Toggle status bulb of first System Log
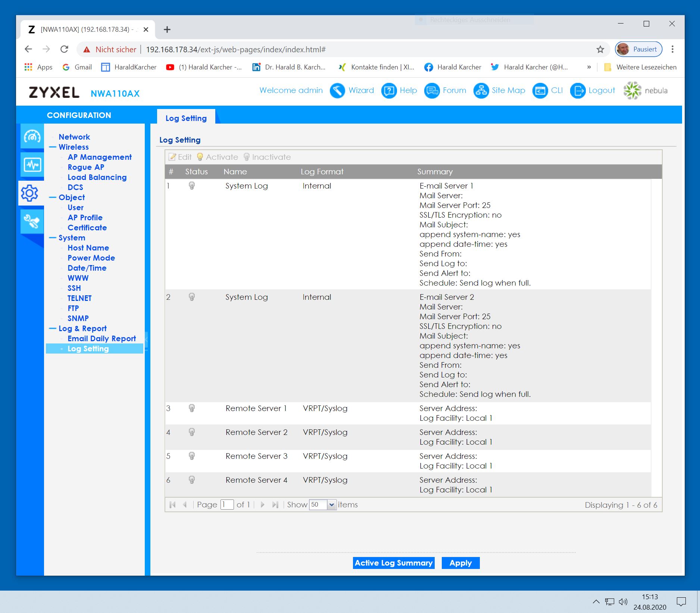Image resolution: width=700 pixels, height=613 pixels. coord(192,186)
